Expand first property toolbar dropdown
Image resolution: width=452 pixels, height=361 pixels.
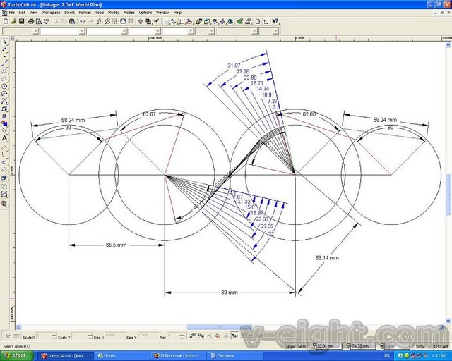[x=36, y=31]
